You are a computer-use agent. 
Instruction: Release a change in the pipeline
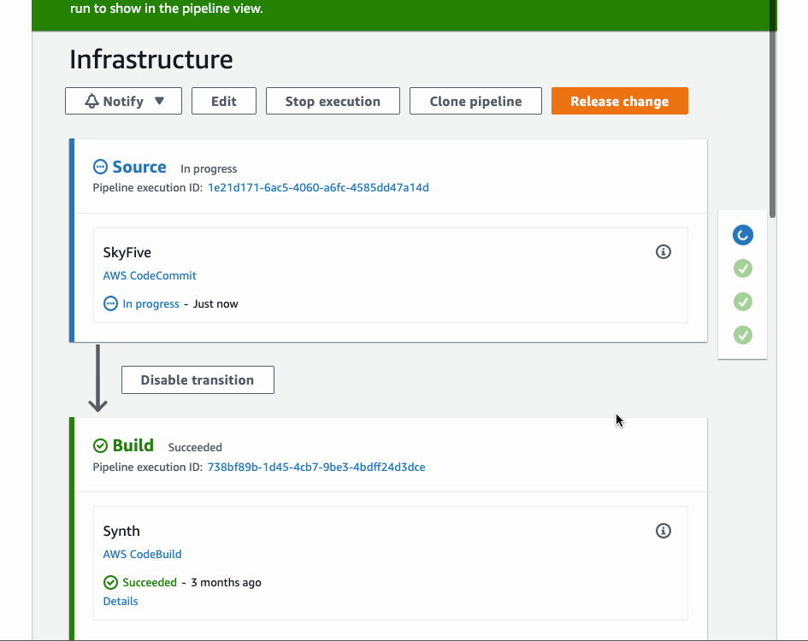point(619,100)
